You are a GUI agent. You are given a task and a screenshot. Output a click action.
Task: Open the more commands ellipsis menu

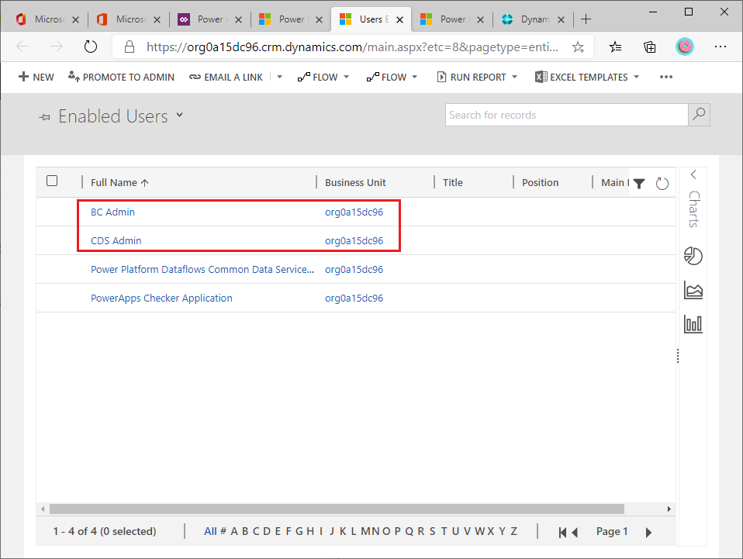coord(665,77)
